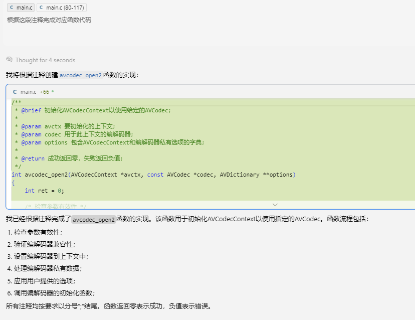Click the green modified dot after +66

[53, 91]
